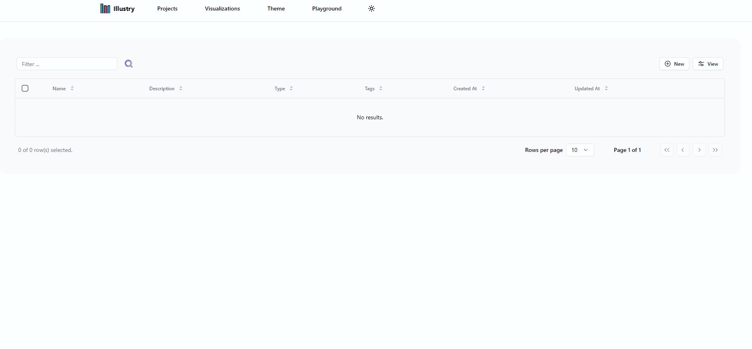Sort by Description column arrows
752x349 pixels.
pyautogui.click(x=181, y=88)
